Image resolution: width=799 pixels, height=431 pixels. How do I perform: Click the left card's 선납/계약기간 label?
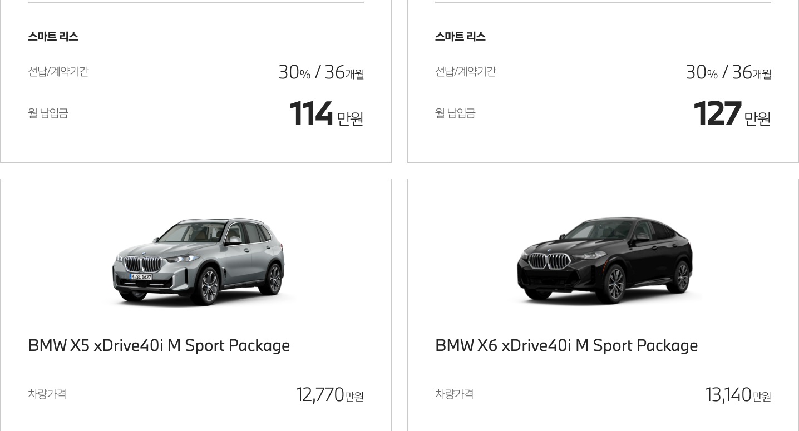click(58, 72)
